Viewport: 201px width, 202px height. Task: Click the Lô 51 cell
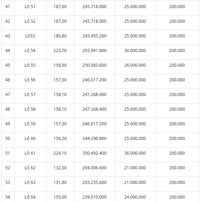pos(30,7)
